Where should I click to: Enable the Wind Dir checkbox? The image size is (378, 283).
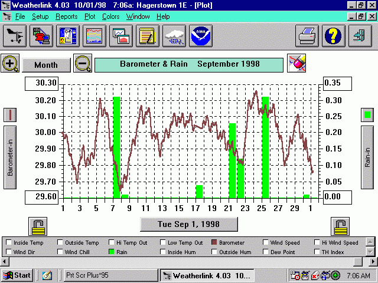(9, 252)
